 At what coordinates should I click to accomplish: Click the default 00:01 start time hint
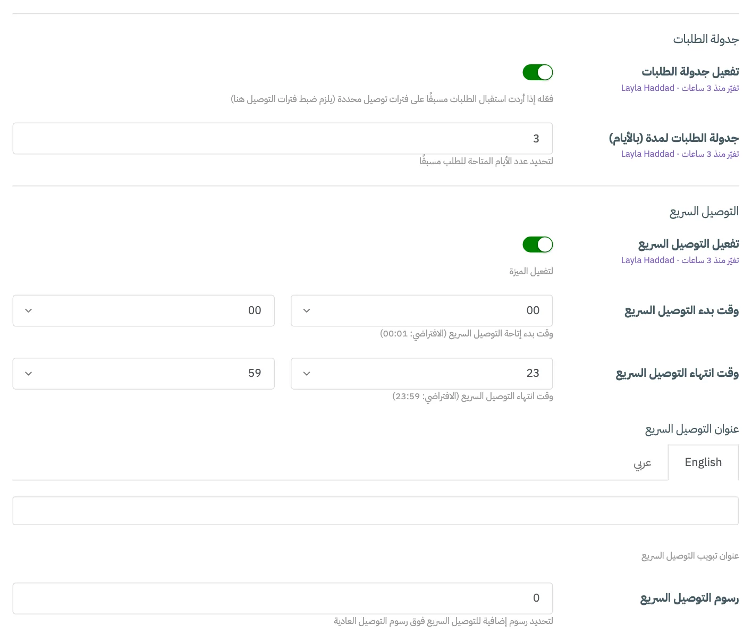(x=467, y=334)
